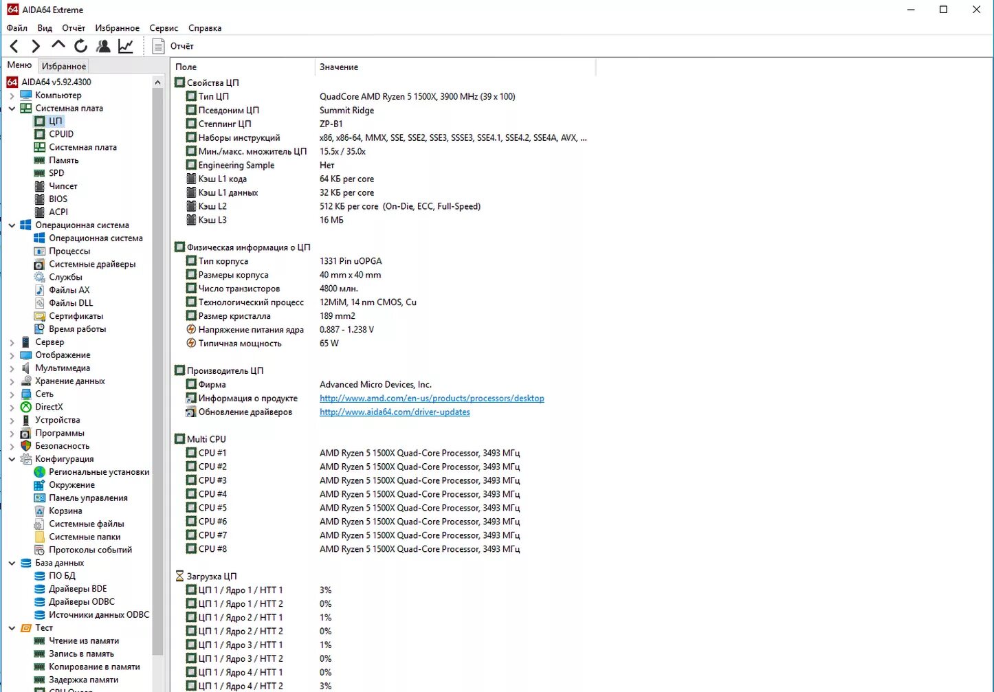Go forward with the right arrow toolbar icon
The image size is (994, 692).
click(x=36, y=46)
